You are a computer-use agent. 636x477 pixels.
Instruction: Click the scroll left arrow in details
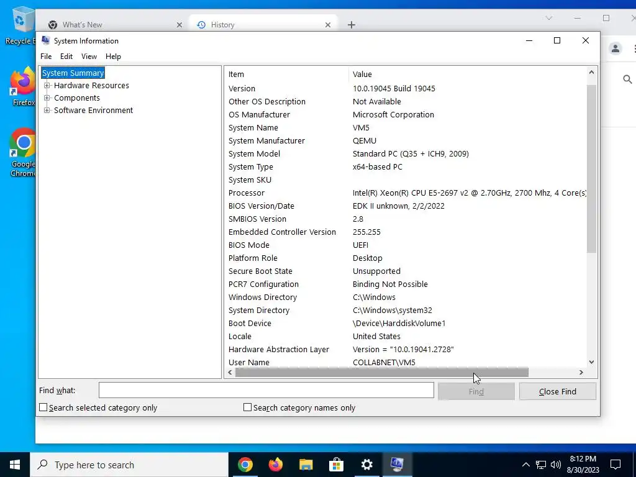pyautogui.click(x=230, y=373)
